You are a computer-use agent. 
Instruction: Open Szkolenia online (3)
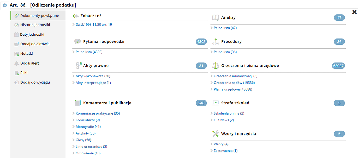click(x=229, y=113)
